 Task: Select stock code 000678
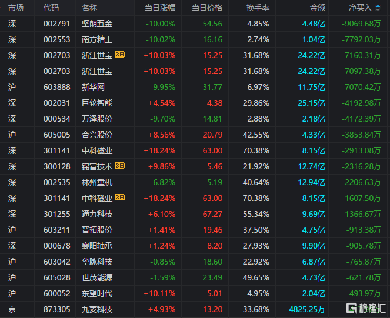[57, 246]
